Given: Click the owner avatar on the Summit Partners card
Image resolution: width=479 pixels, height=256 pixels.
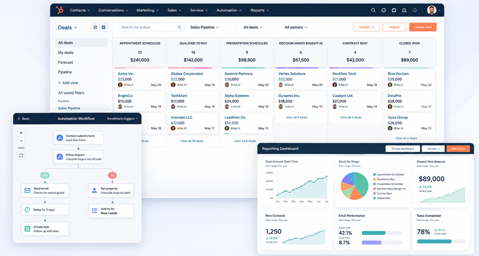Looking at the screenshot, I should [227, 84].
